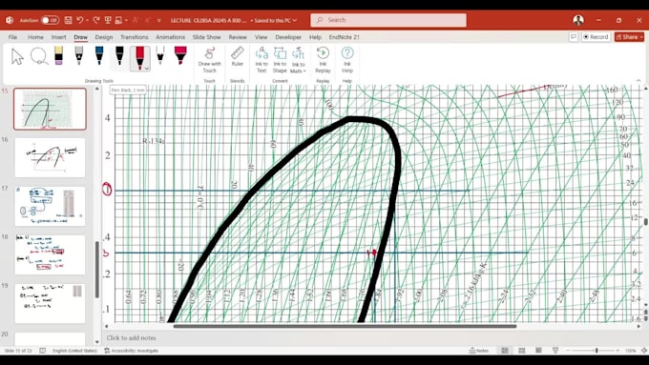649x365 pixels.
Task: Adjust the zoom slider handle
Action: (597, 350)
